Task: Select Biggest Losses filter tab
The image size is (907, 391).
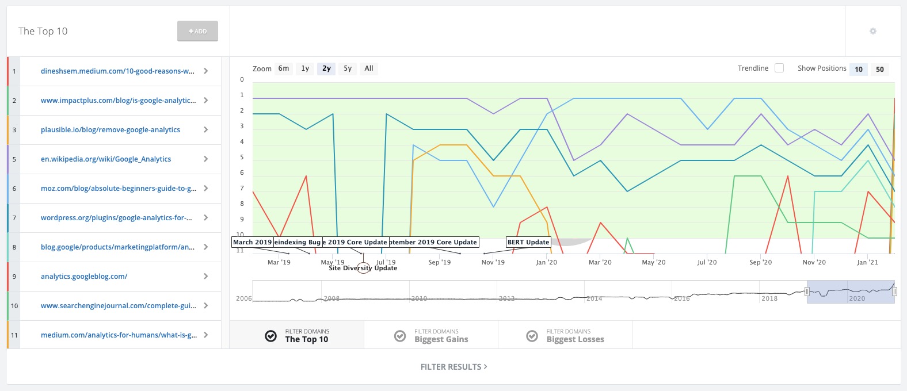Action: (x=565, y=335)
